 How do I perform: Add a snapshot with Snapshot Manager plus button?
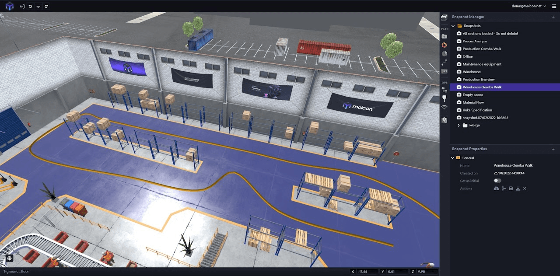point(553,17)
